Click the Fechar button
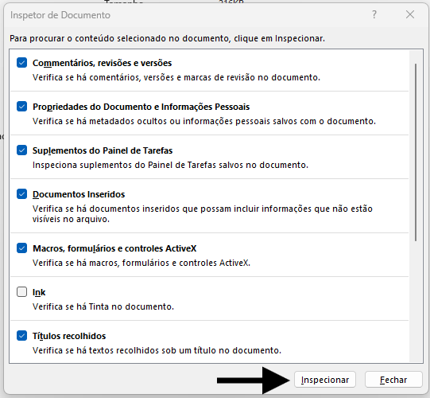The image size is (430, 398). tap(393, 380)
